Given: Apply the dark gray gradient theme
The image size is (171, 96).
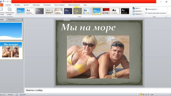Looking at the screenshot, I should 40,11.
